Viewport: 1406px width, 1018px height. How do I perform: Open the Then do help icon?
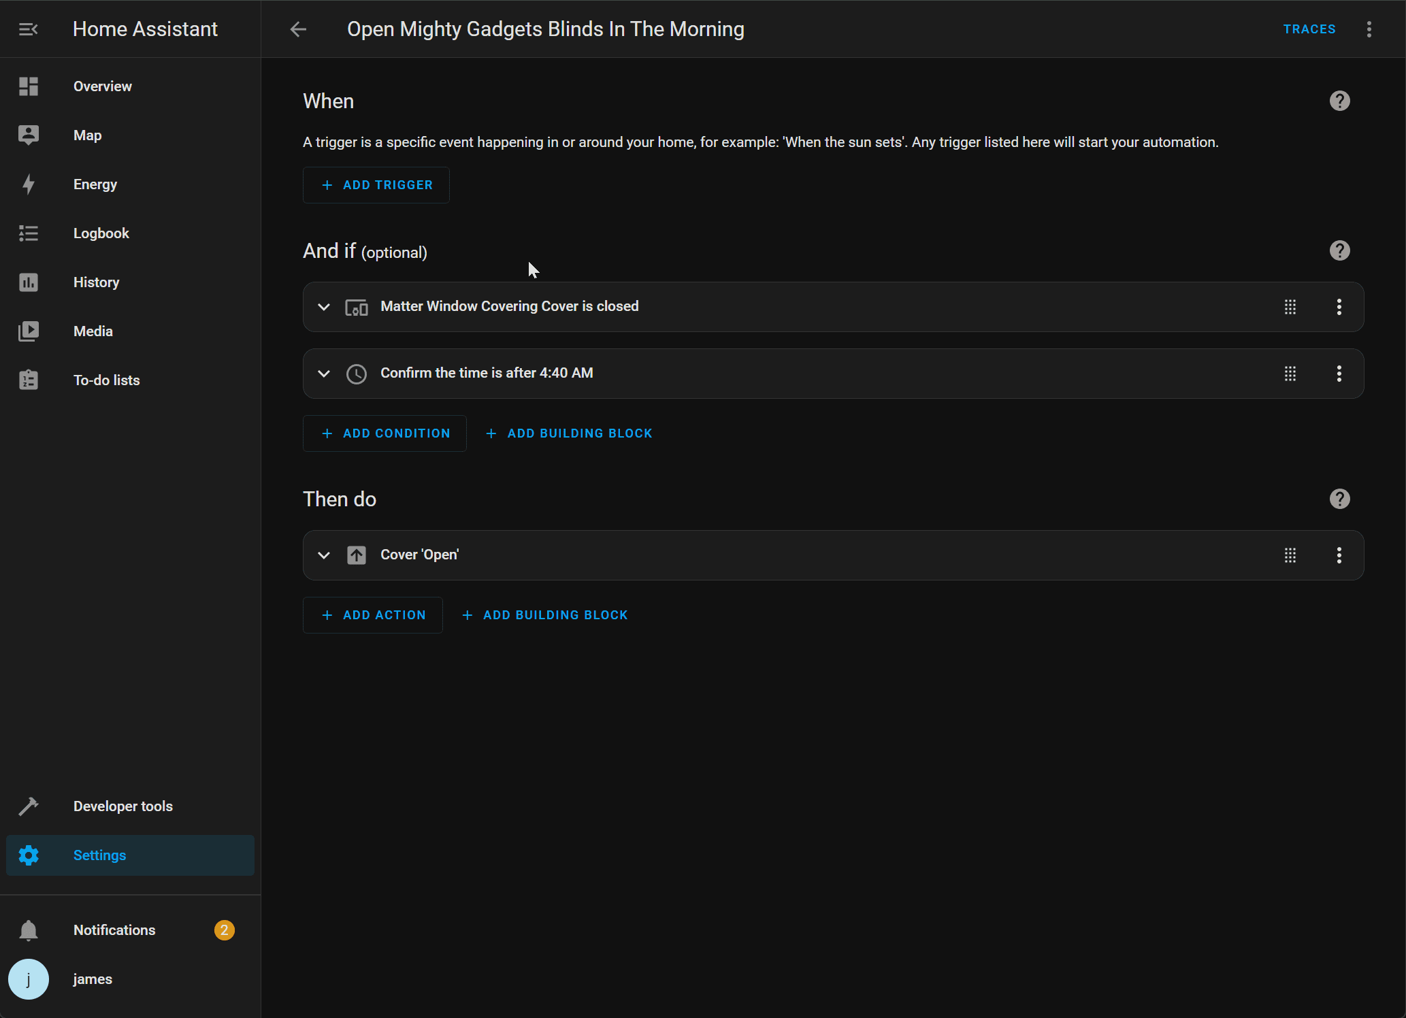(x=1339, y=499)
